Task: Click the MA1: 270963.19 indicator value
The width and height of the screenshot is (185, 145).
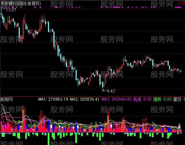Action: pyautogui.click(x=53, y=99)
